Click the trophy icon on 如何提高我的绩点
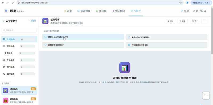Image resolution: width=213 pixels, height=105 pixels. pyautogui.click(x=46, y=45)
